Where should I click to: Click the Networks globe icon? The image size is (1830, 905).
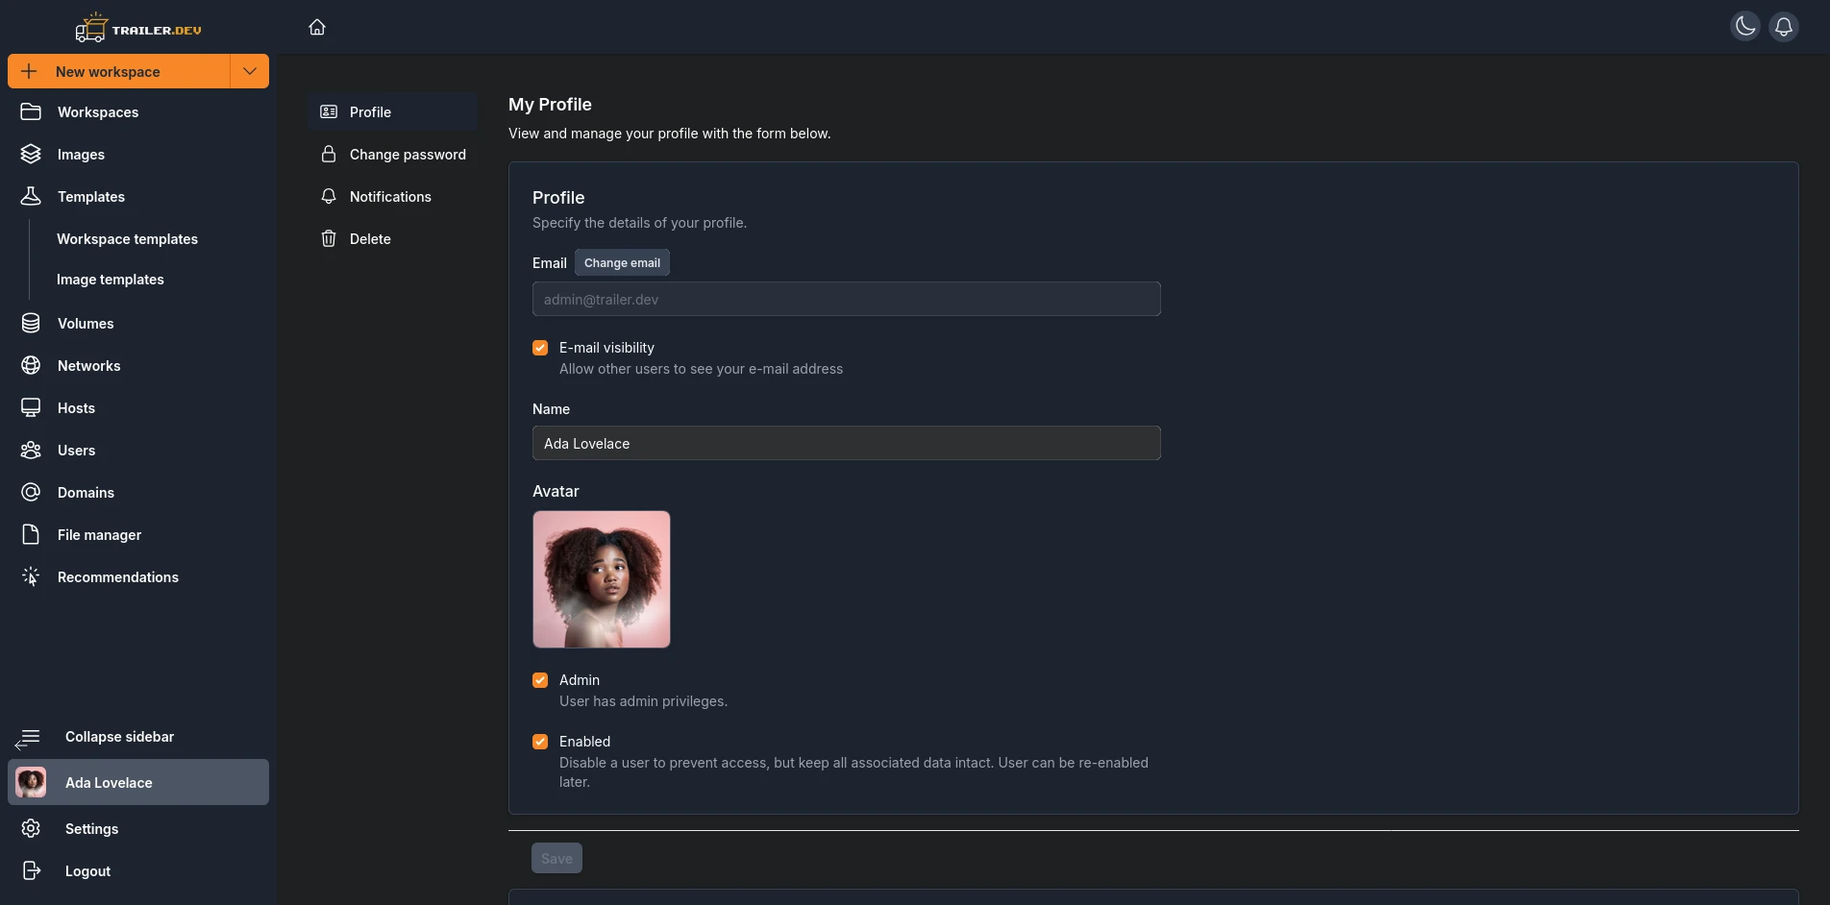coord(31,365)
